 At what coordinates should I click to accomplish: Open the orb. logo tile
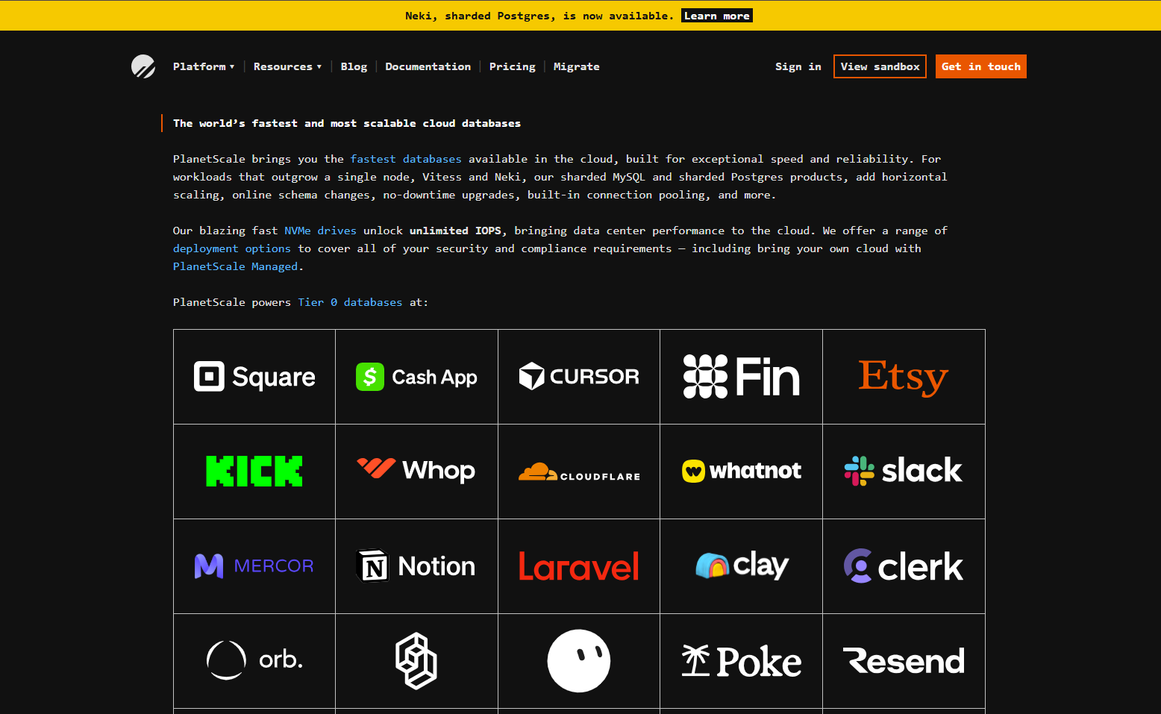pos(254,661)
